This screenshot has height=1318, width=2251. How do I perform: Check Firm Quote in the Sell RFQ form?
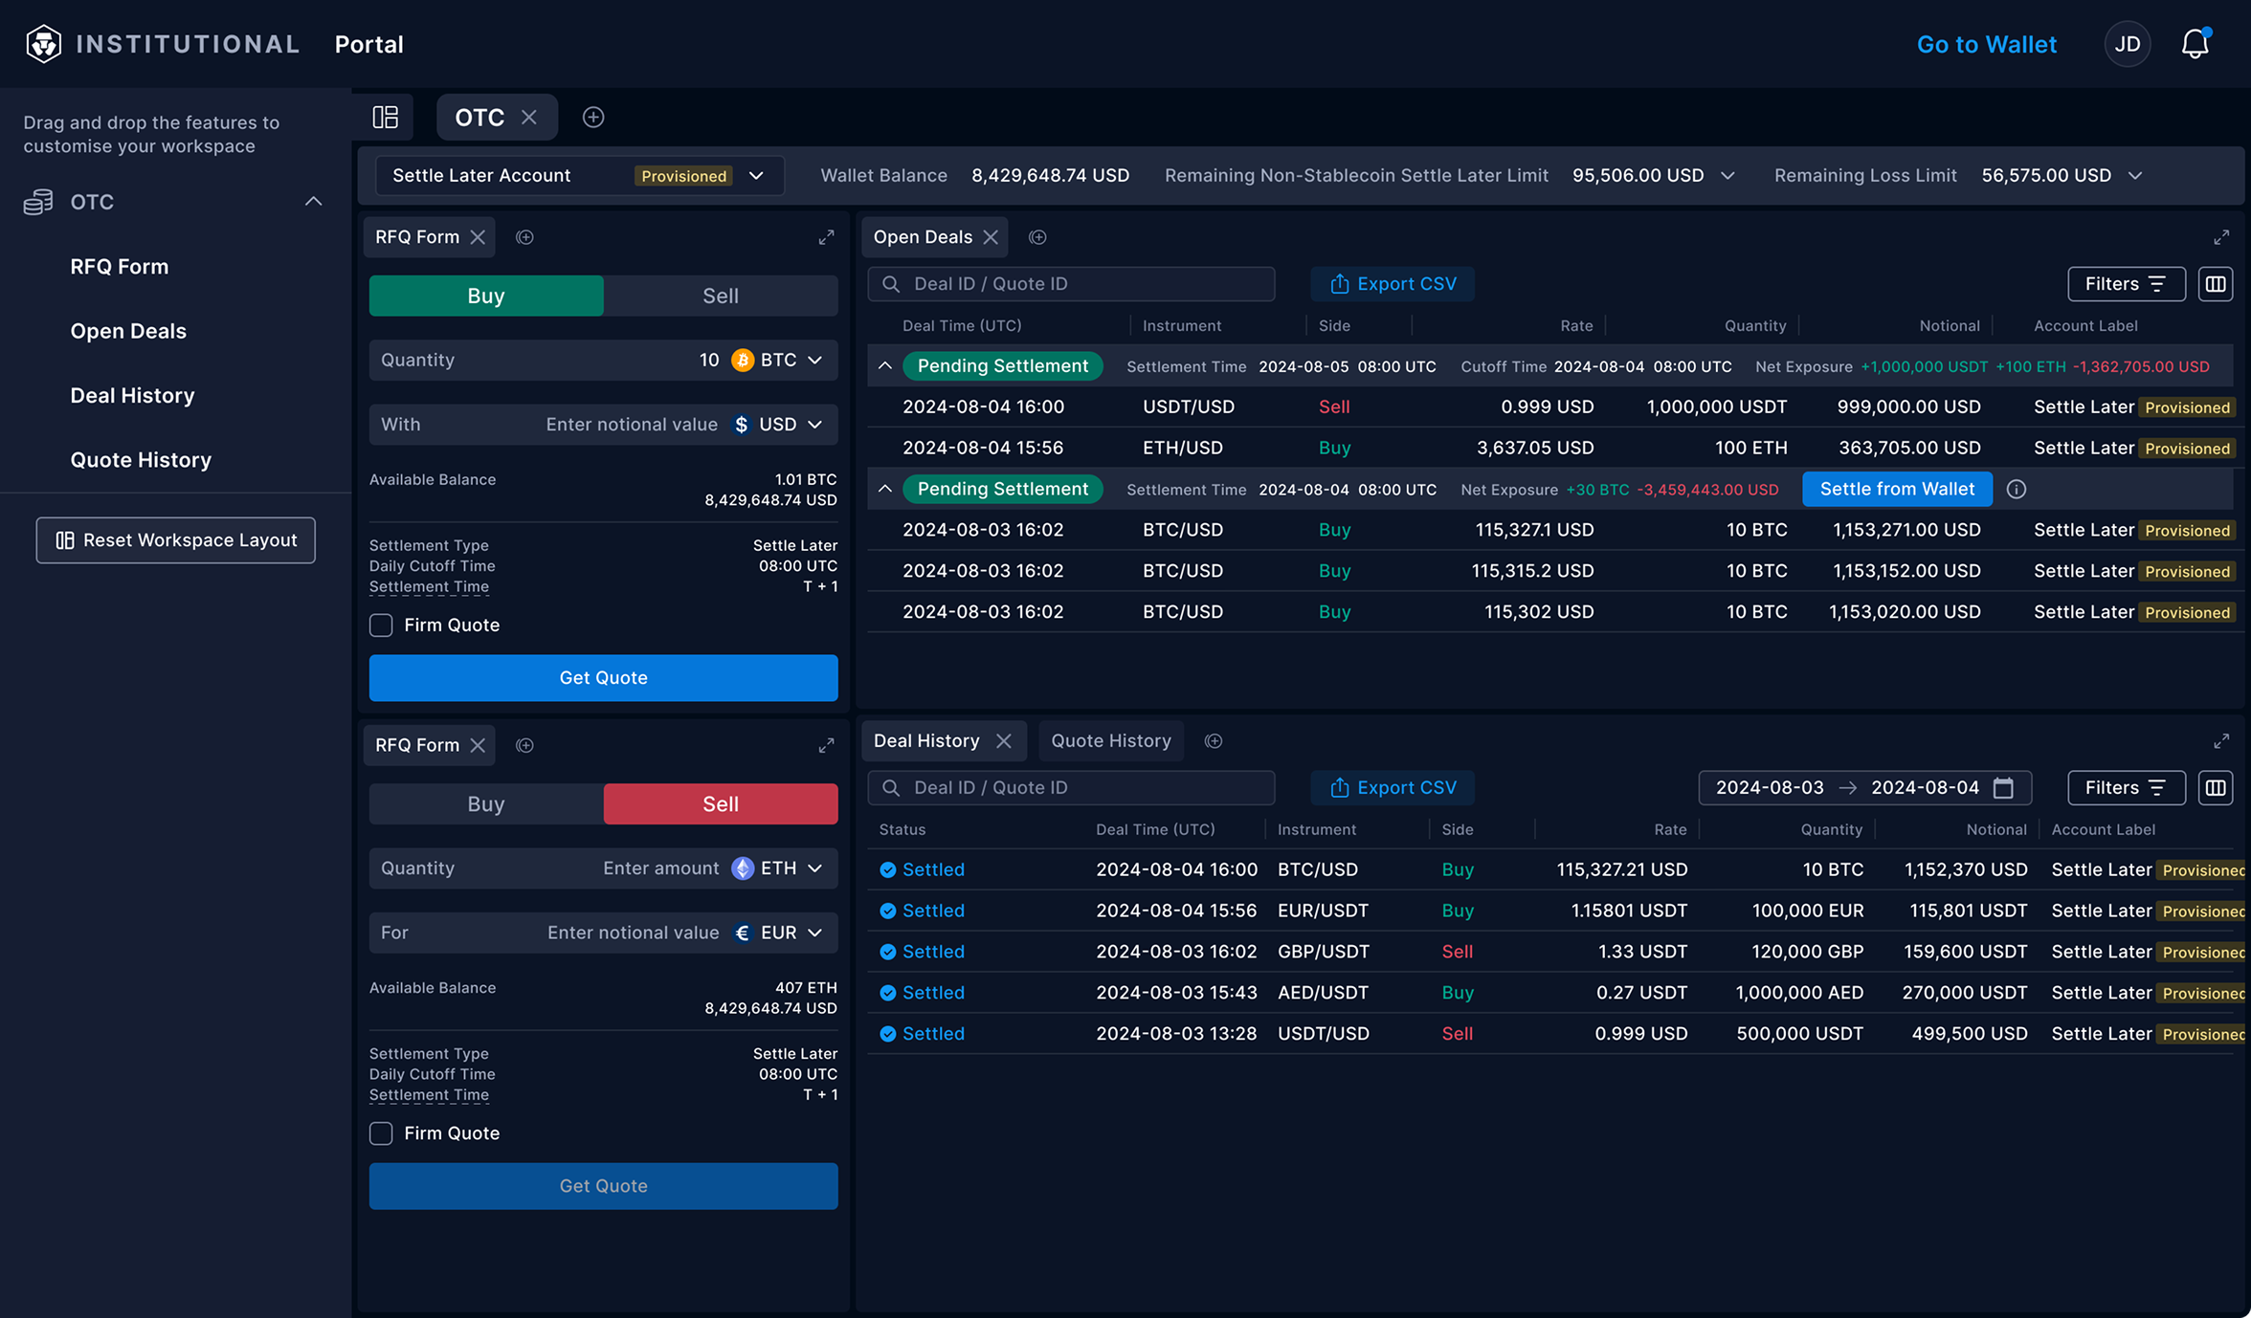pyautogui.click(x=380, y=1132)
